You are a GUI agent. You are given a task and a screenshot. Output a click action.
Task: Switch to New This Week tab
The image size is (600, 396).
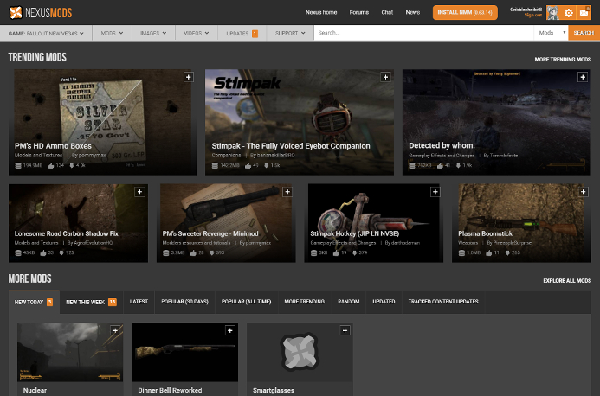(x=91, y=302)
